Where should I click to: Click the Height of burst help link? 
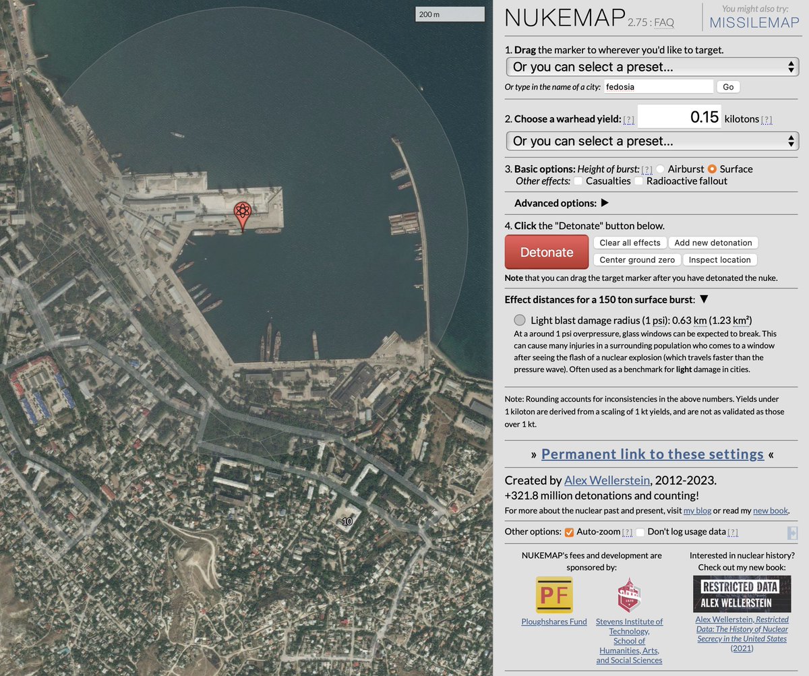click(647, 169)
